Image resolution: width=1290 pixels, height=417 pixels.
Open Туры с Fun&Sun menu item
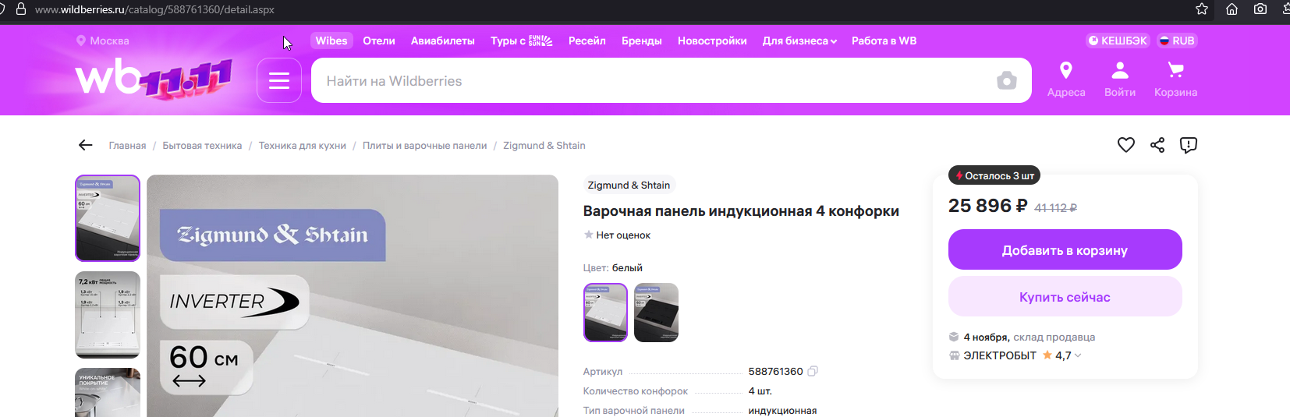click(522, 41)
